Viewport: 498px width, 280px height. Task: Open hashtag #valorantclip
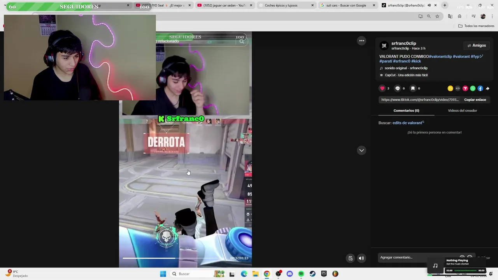[440, 56]
